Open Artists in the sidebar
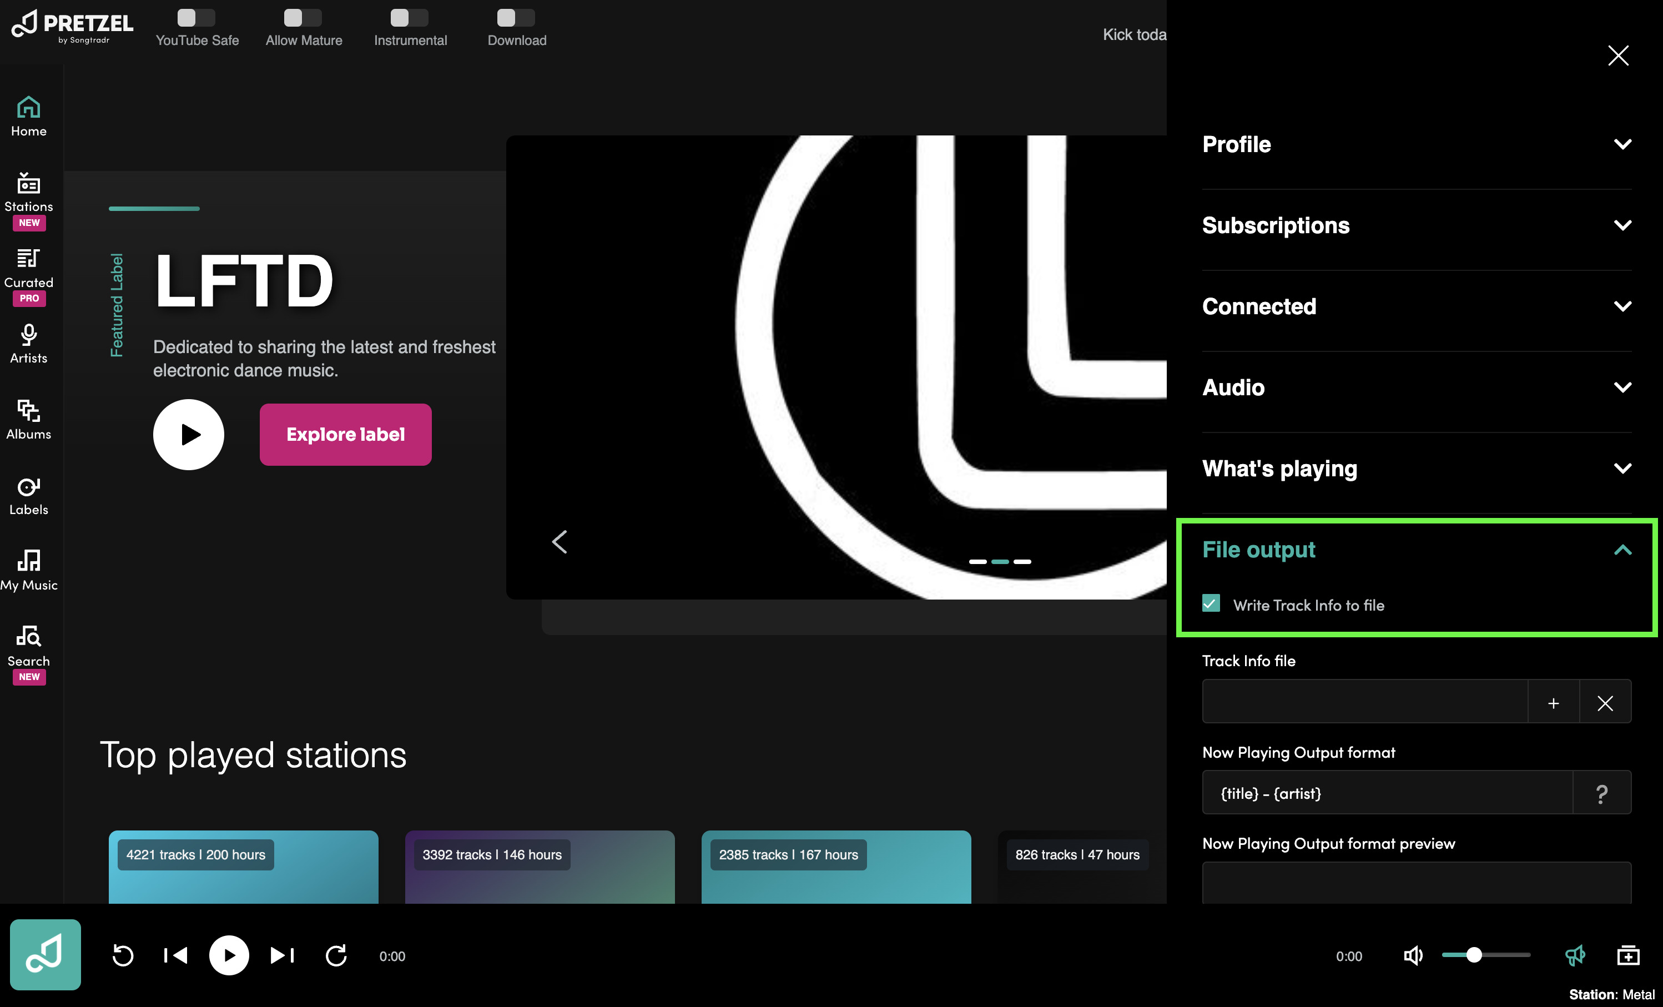This screenshot has width=1663, height=1007. pyautogui.click(x=28, y=344)
